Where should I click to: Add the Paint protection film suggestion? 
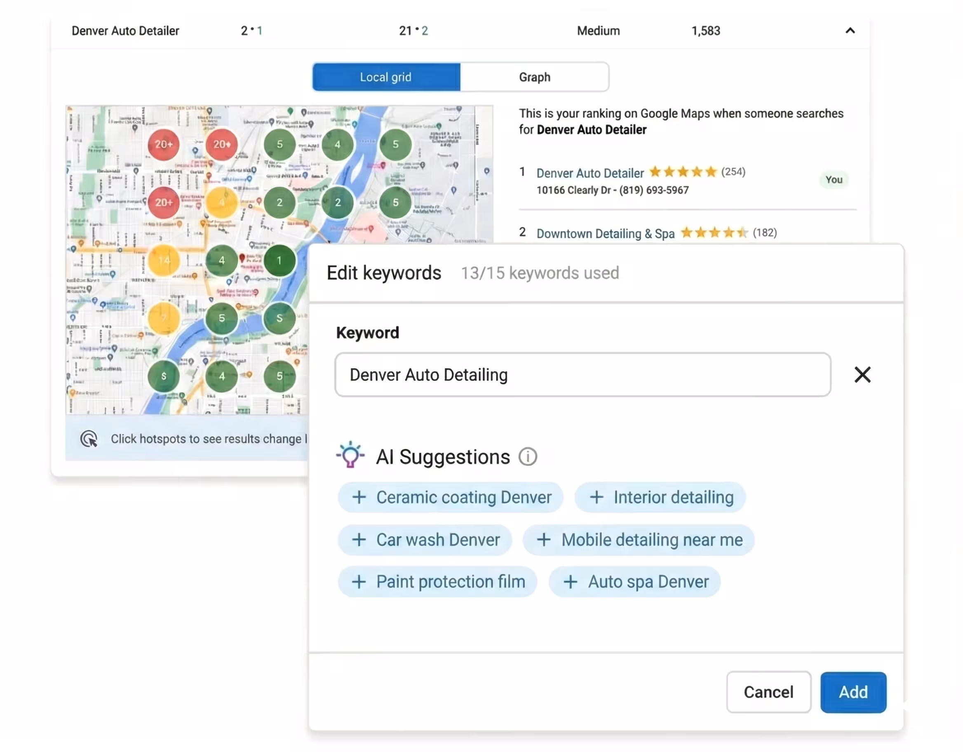click(x=437, y=582)
